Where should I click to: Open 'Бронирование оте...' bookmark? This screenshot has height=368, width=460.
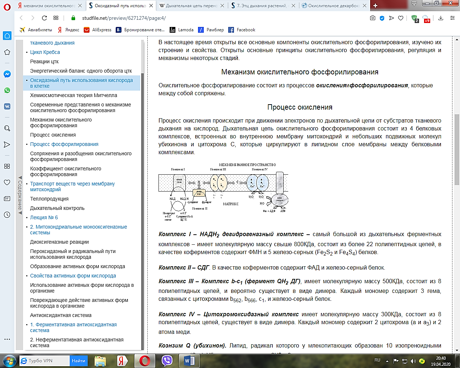point(140,30)
